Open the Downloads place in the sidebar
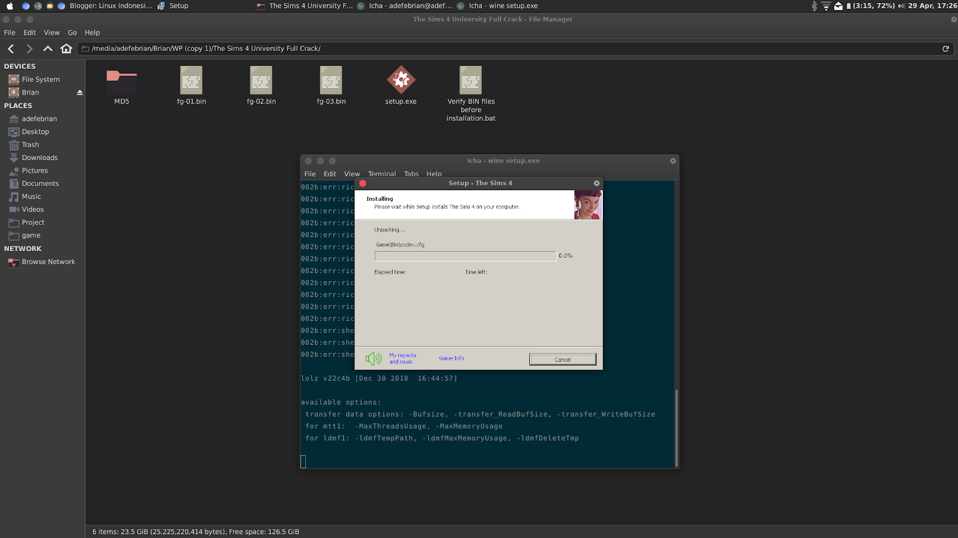This screenshot has width=958, height=538. pyautogui.click(x=39, y=157)
